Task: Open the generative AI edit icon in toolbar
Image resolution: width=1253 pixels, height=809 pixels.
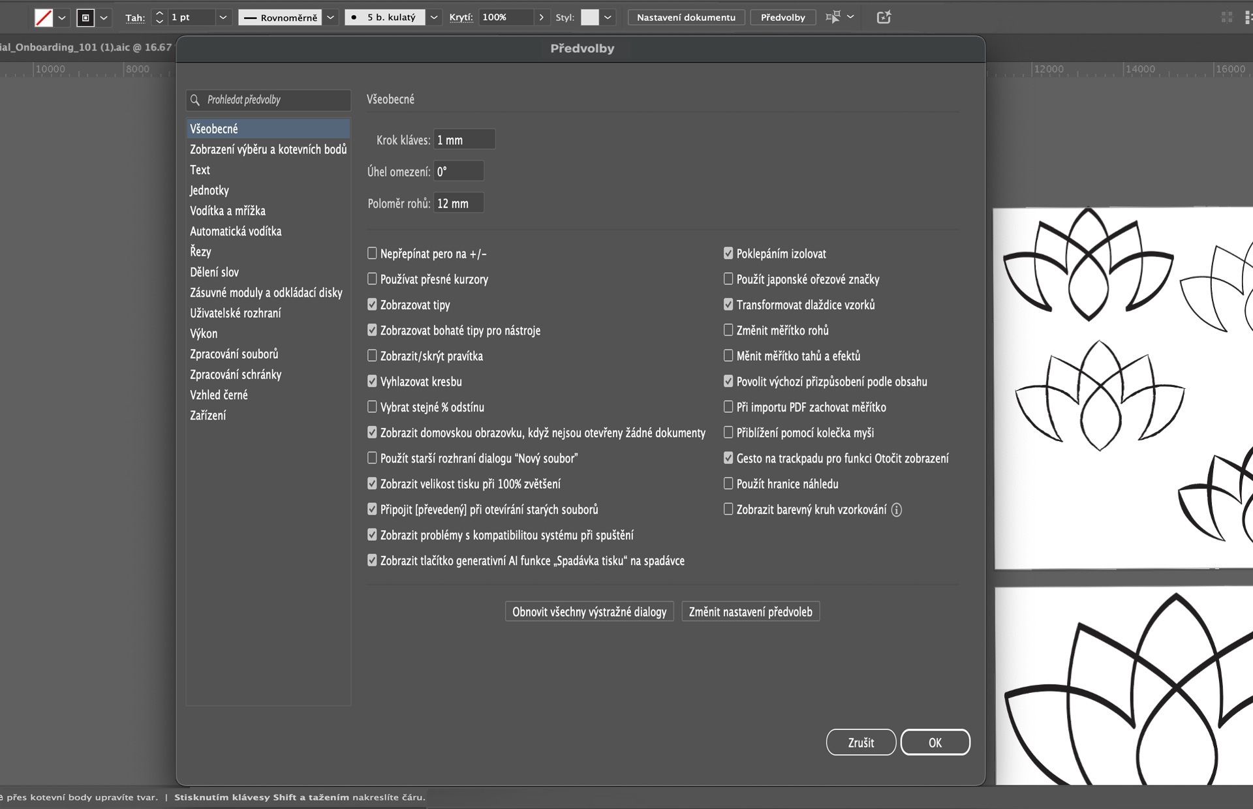Action: click(884, 16)
